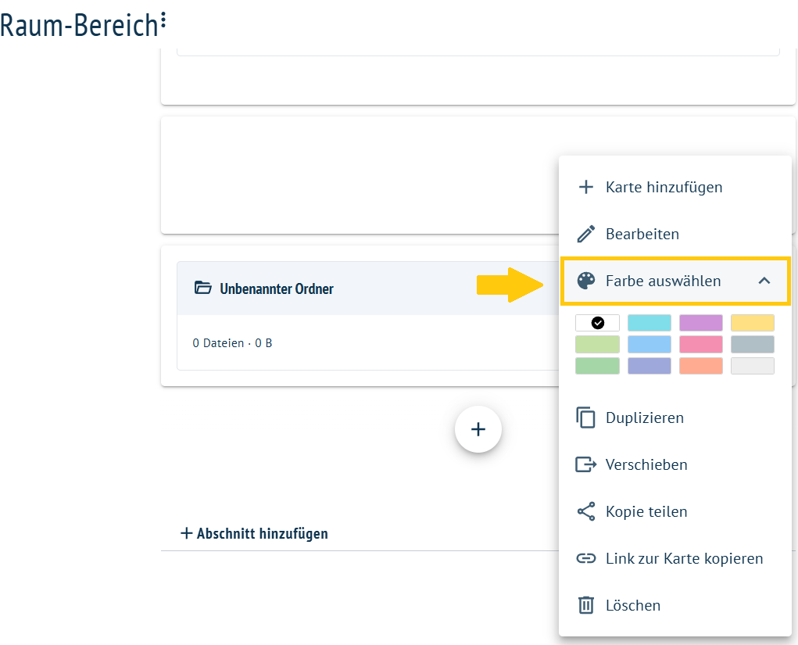Click the palette icon for Farbe auswählen
This screenshot has width=798, height=645.
(585, 281)
